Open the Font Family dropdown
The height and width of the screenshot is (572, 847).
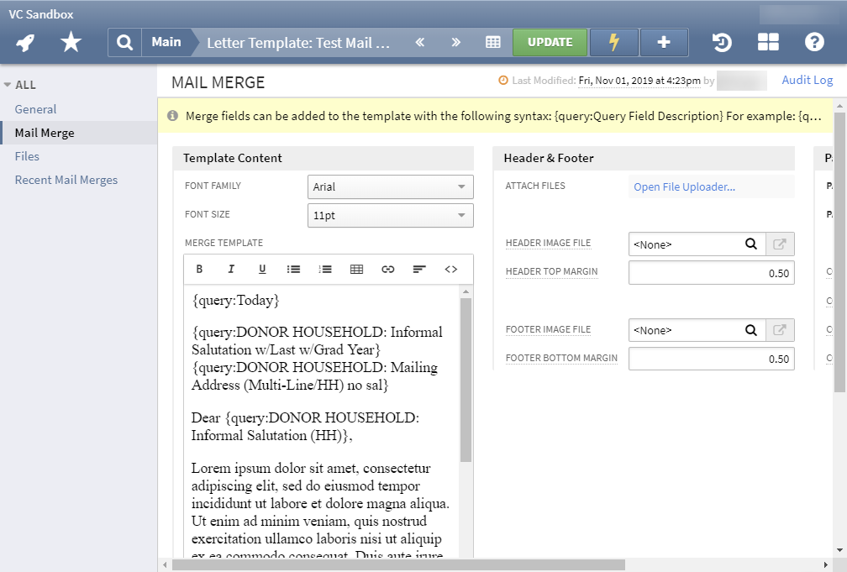pos(390,186)
